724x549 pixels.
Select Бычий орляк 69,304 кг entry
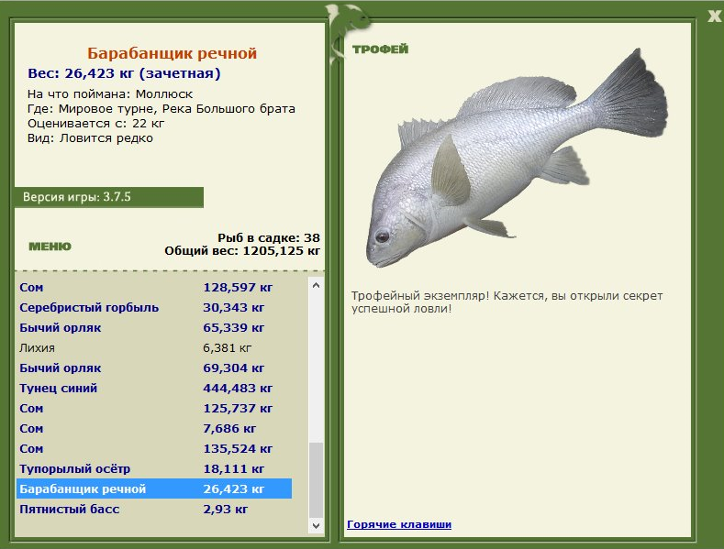pyautogui.click(x=154, y=368)
